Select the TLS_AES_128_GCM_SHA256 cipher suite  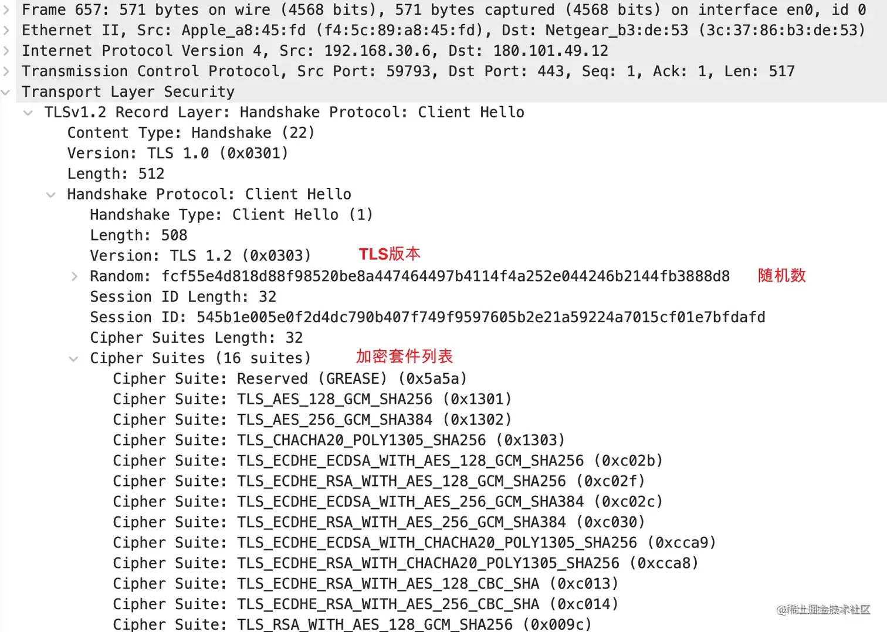point(312,400)
